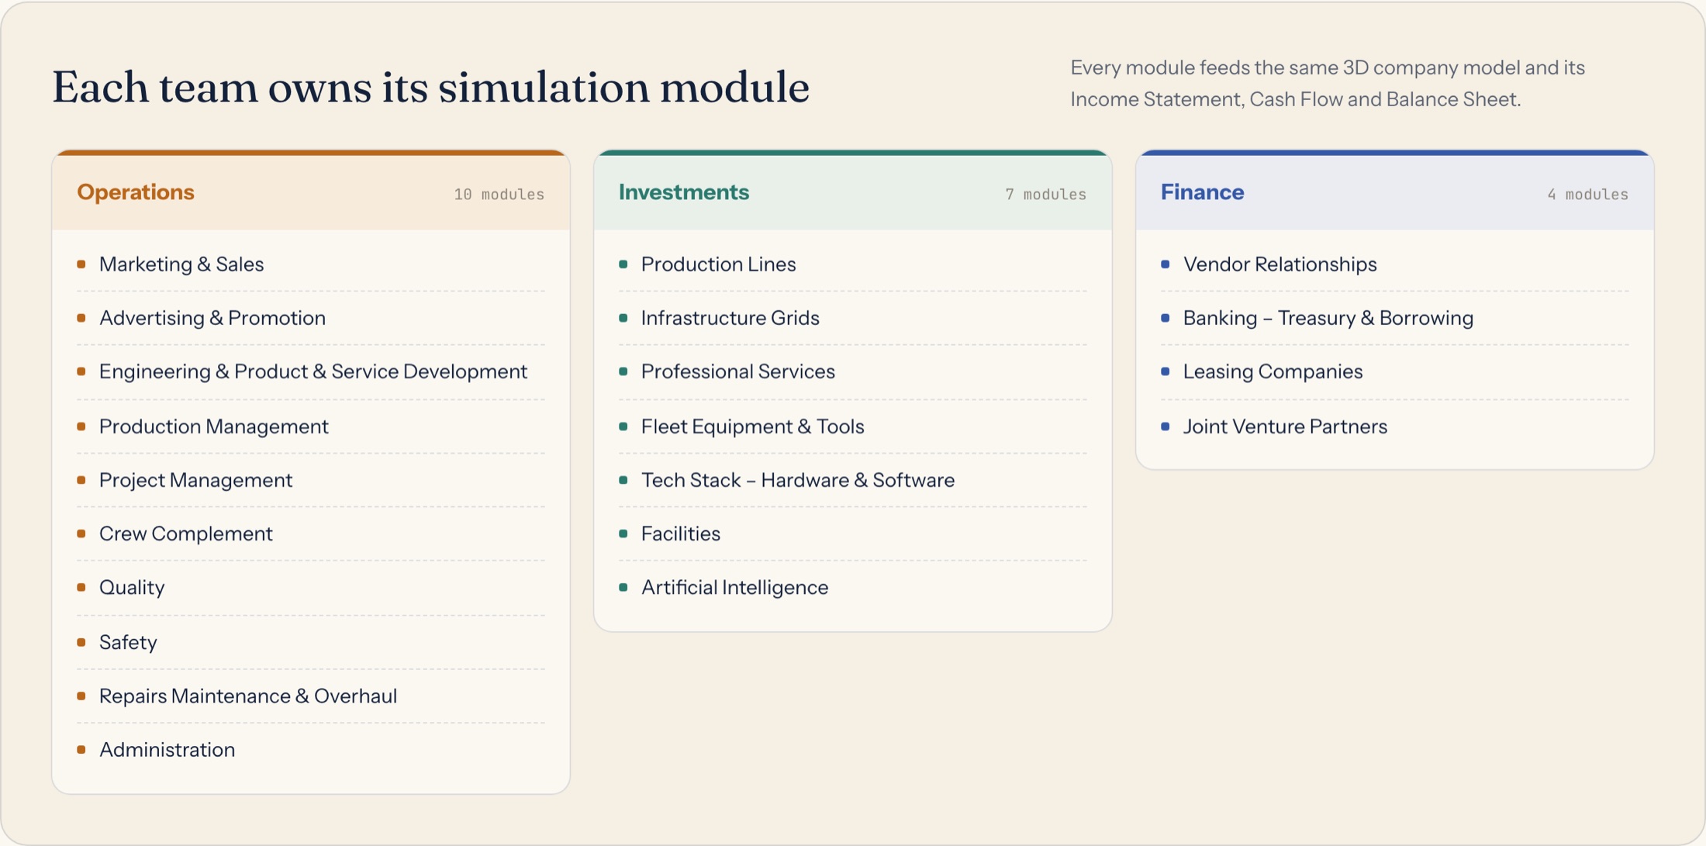
Task: Click 'Marketing & Sales' in Operations list
Action: tap(310, 264)
